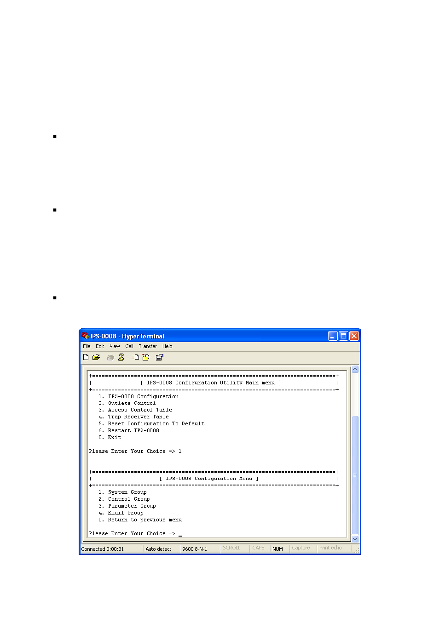Click the New connection toolbar icon

point(86,357)
